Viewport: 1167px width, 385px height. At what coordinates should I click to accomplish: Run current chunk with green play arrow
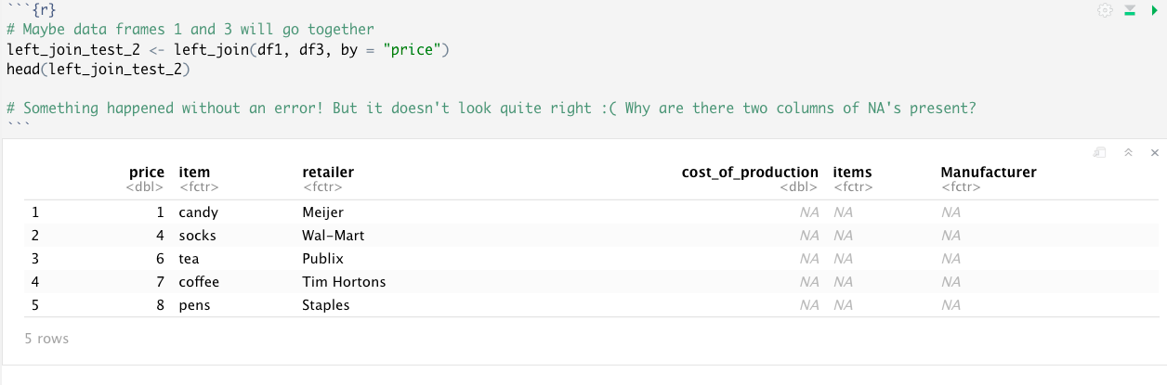click(1155, 10)
